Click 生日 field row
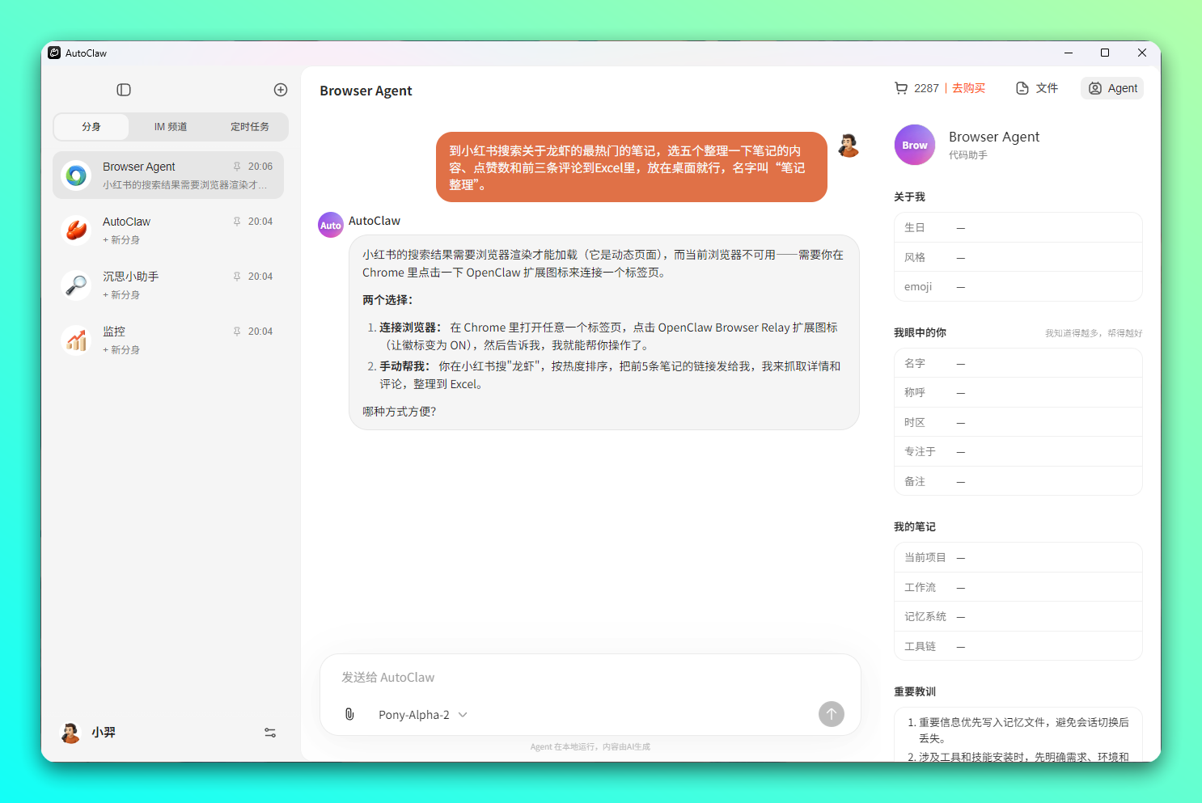 (x=1018, y=228)
